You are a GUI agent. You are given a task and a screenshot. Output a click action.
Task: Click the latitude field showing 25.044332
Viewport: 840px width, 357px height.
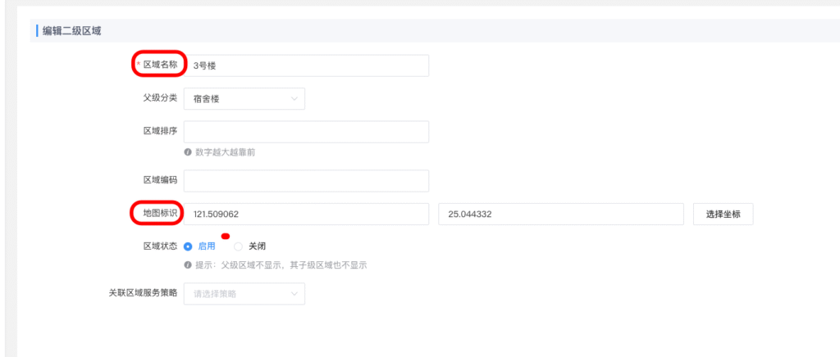(561, 214)
